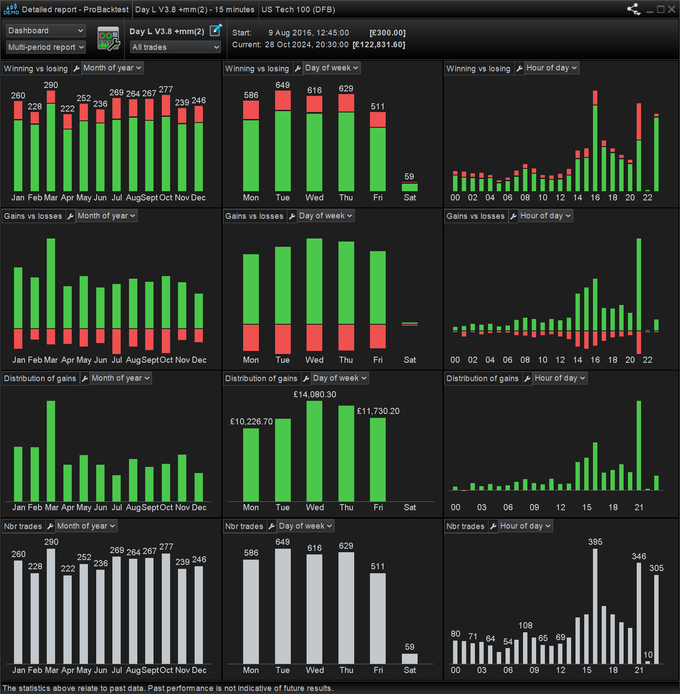
Task: Click the Jul bar in monthly Gains vs losses chart
Action: point(116,319)
